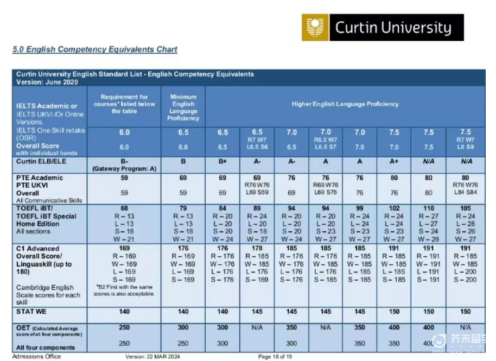The width and height of the screenshot is (496, 361).
Task: Select the IELTS cell 'R7 W7 L6.5 S6'
Action: (257, 143)
